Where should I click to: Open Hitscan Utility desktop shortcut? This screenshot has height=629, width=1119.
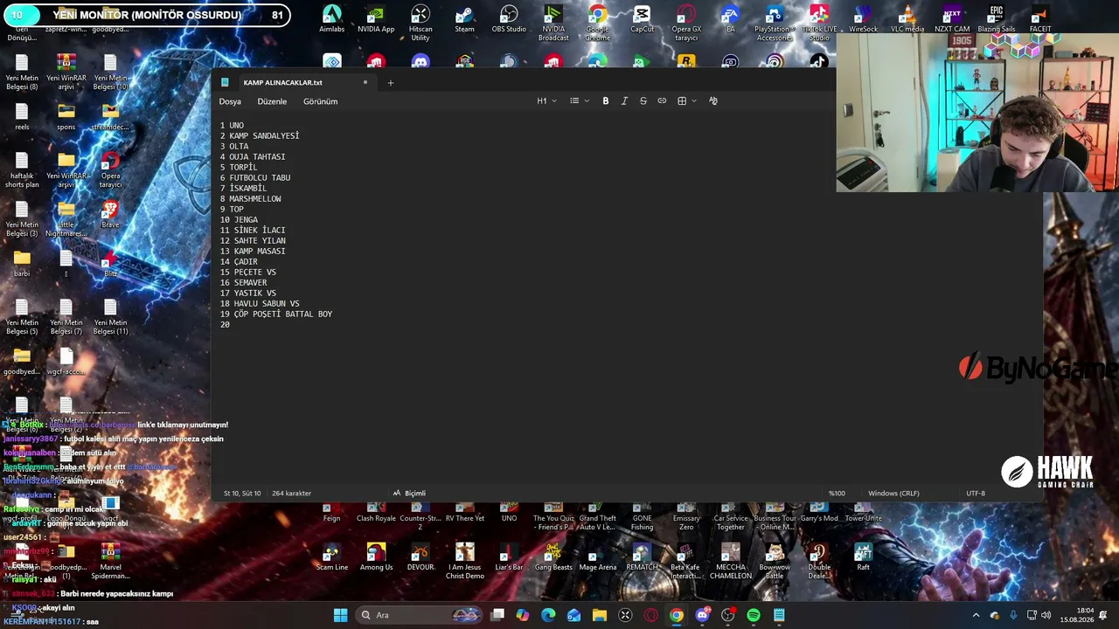[420, 23]
